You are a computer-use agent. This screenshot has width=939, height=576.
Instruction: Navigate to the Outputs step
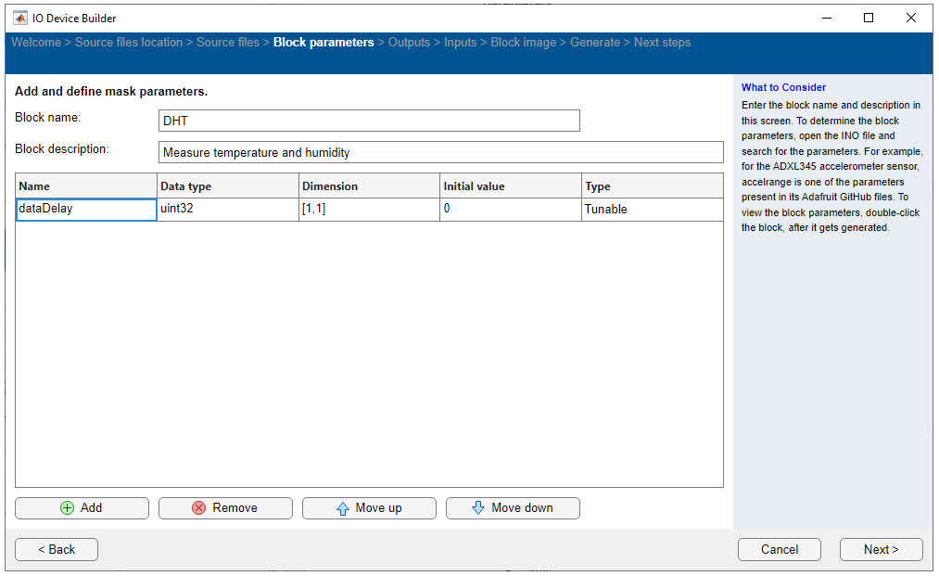tap(409, 42)
